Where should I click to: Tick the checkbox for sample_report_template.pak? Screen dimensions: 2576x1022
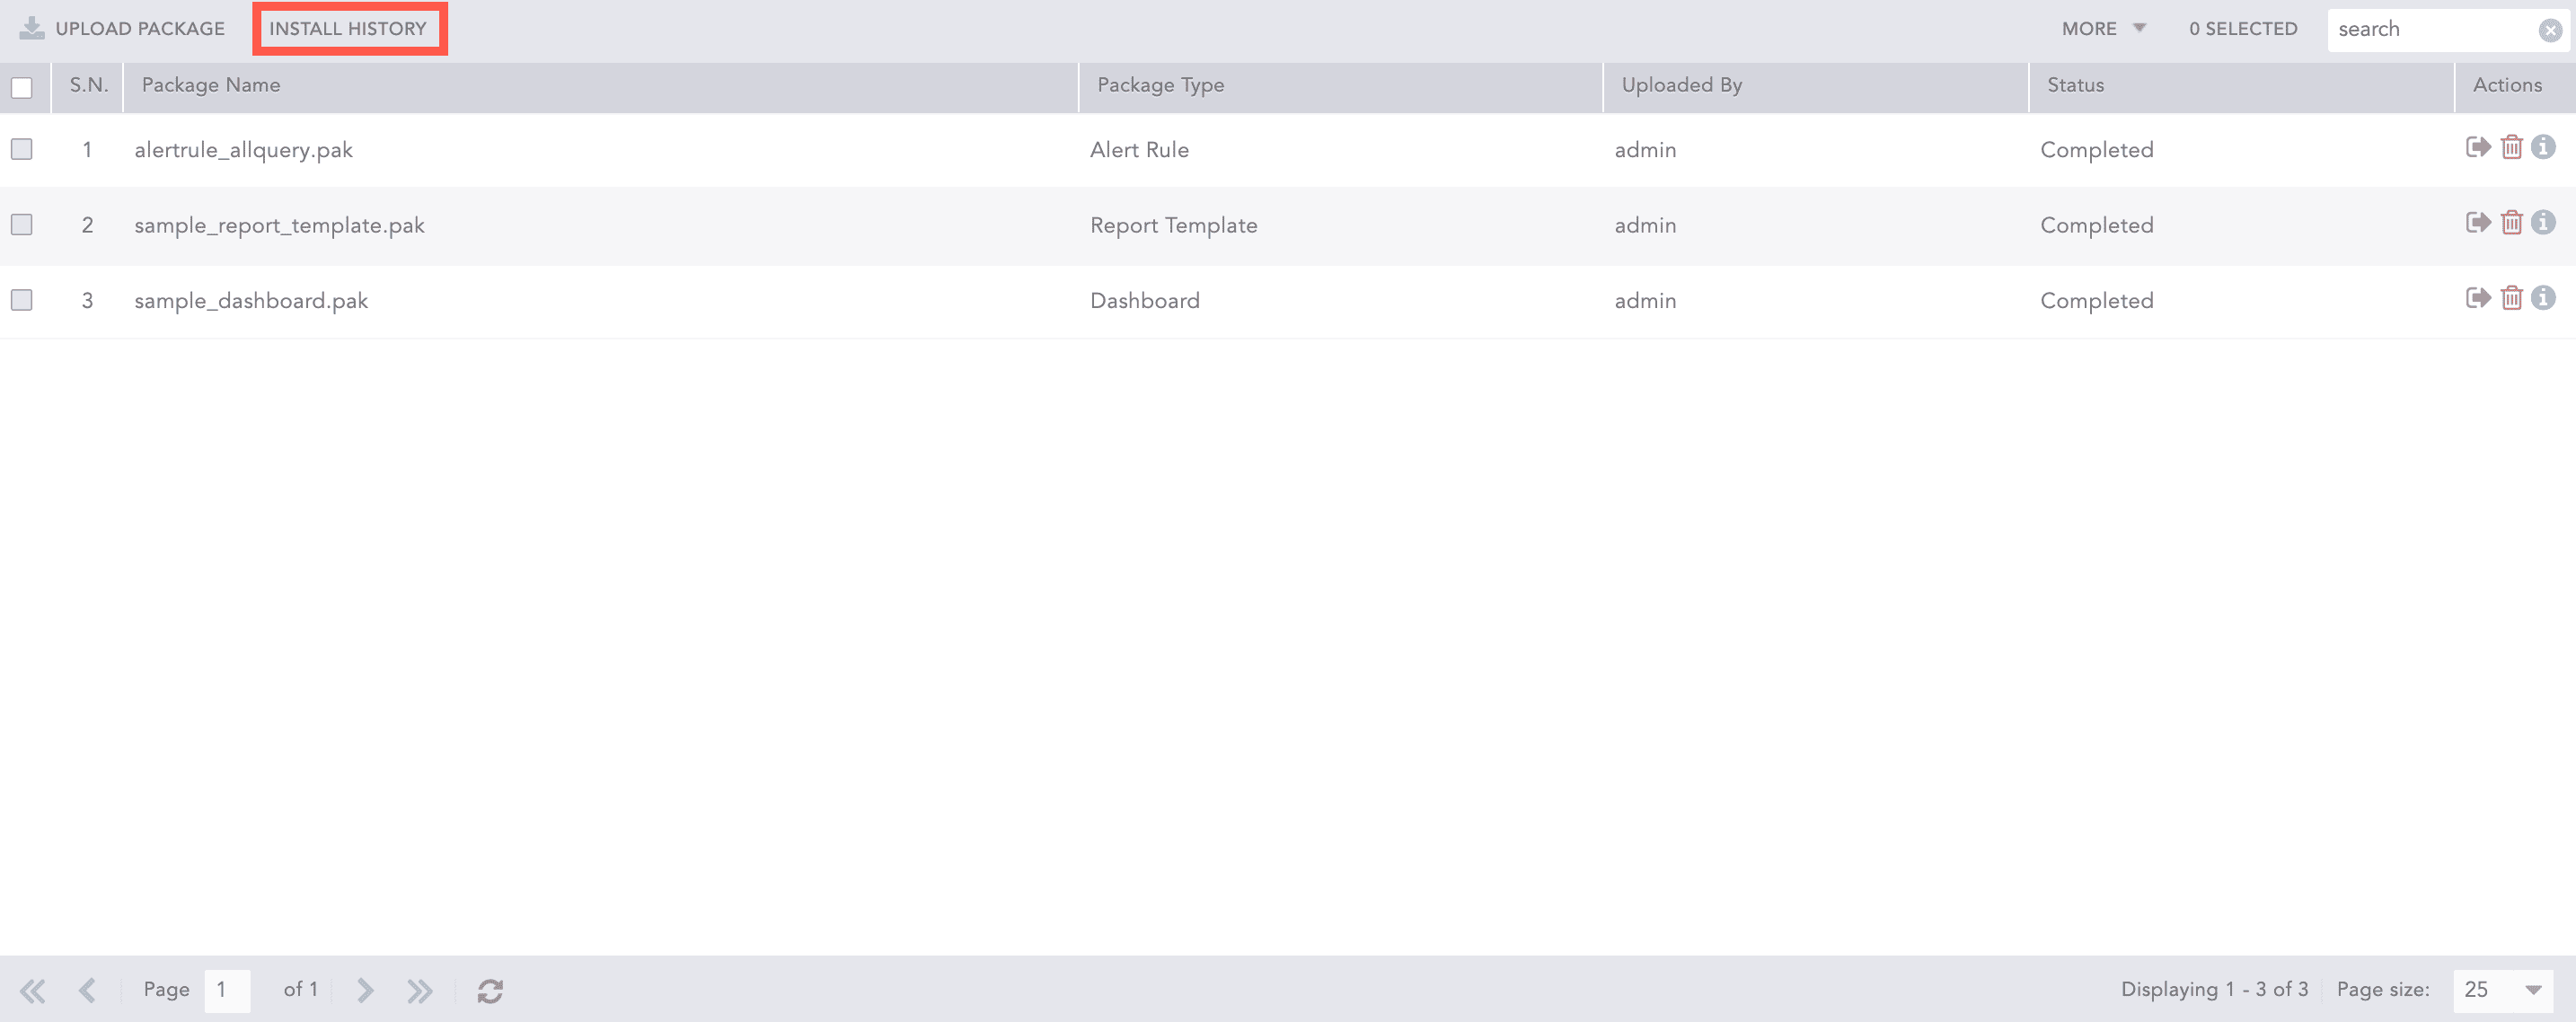click(22, 224)
